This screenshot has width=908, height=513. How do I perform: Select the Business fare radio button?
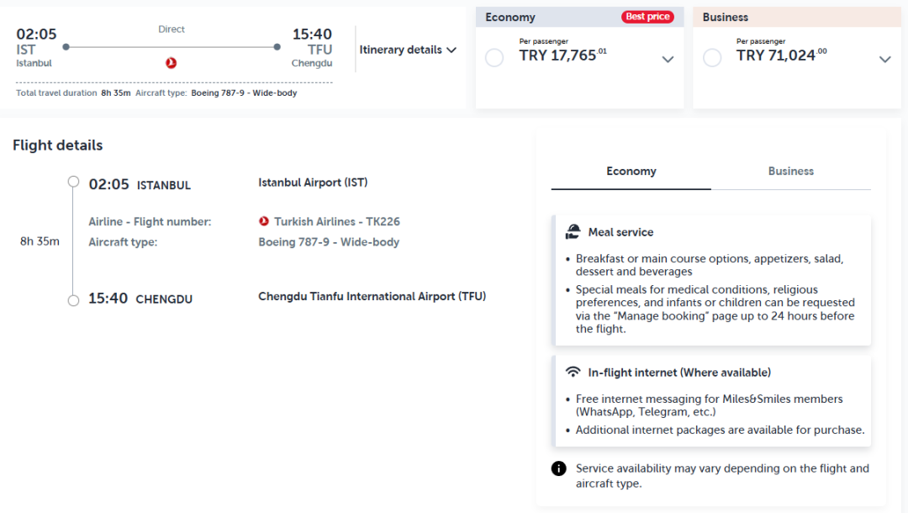tap(712, 57)
